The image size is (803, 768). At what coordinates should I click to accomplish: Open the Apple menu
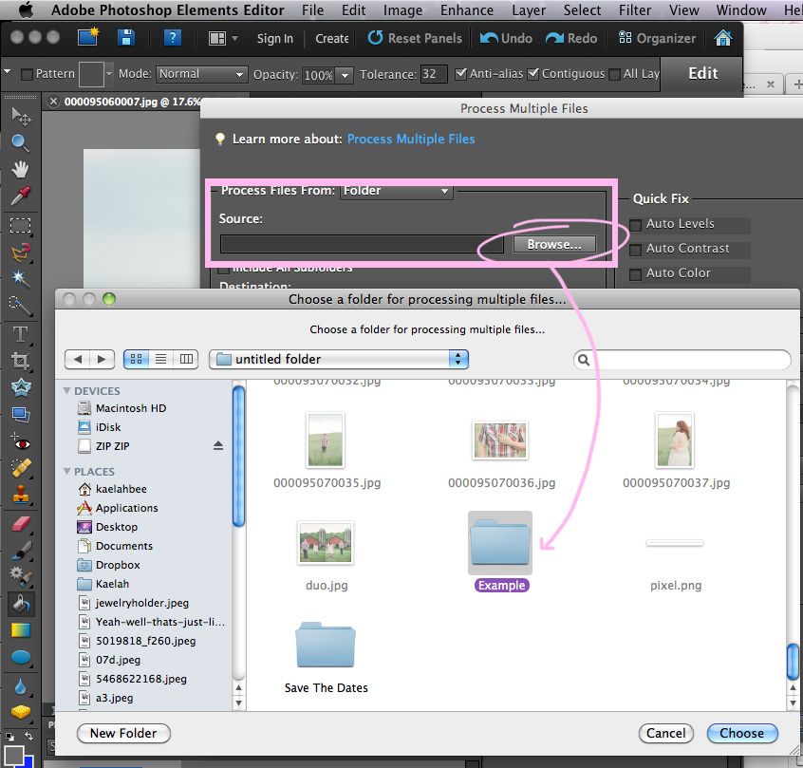click(27, 10)
